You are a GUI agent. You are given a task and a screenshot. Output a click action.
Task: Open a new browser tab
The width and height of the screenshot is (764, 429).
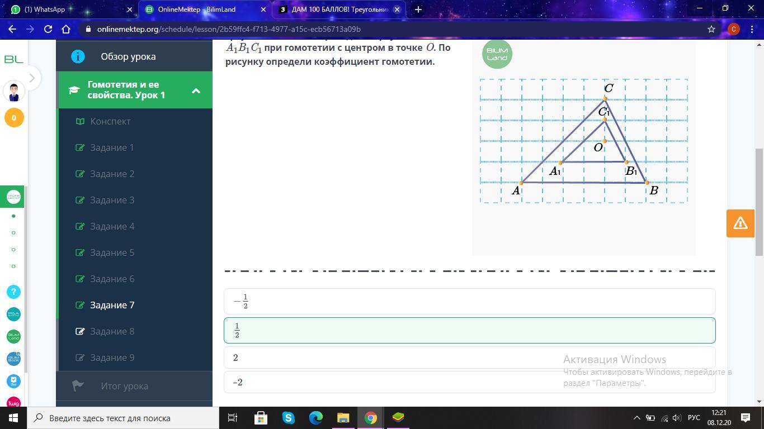click(418, 9)
